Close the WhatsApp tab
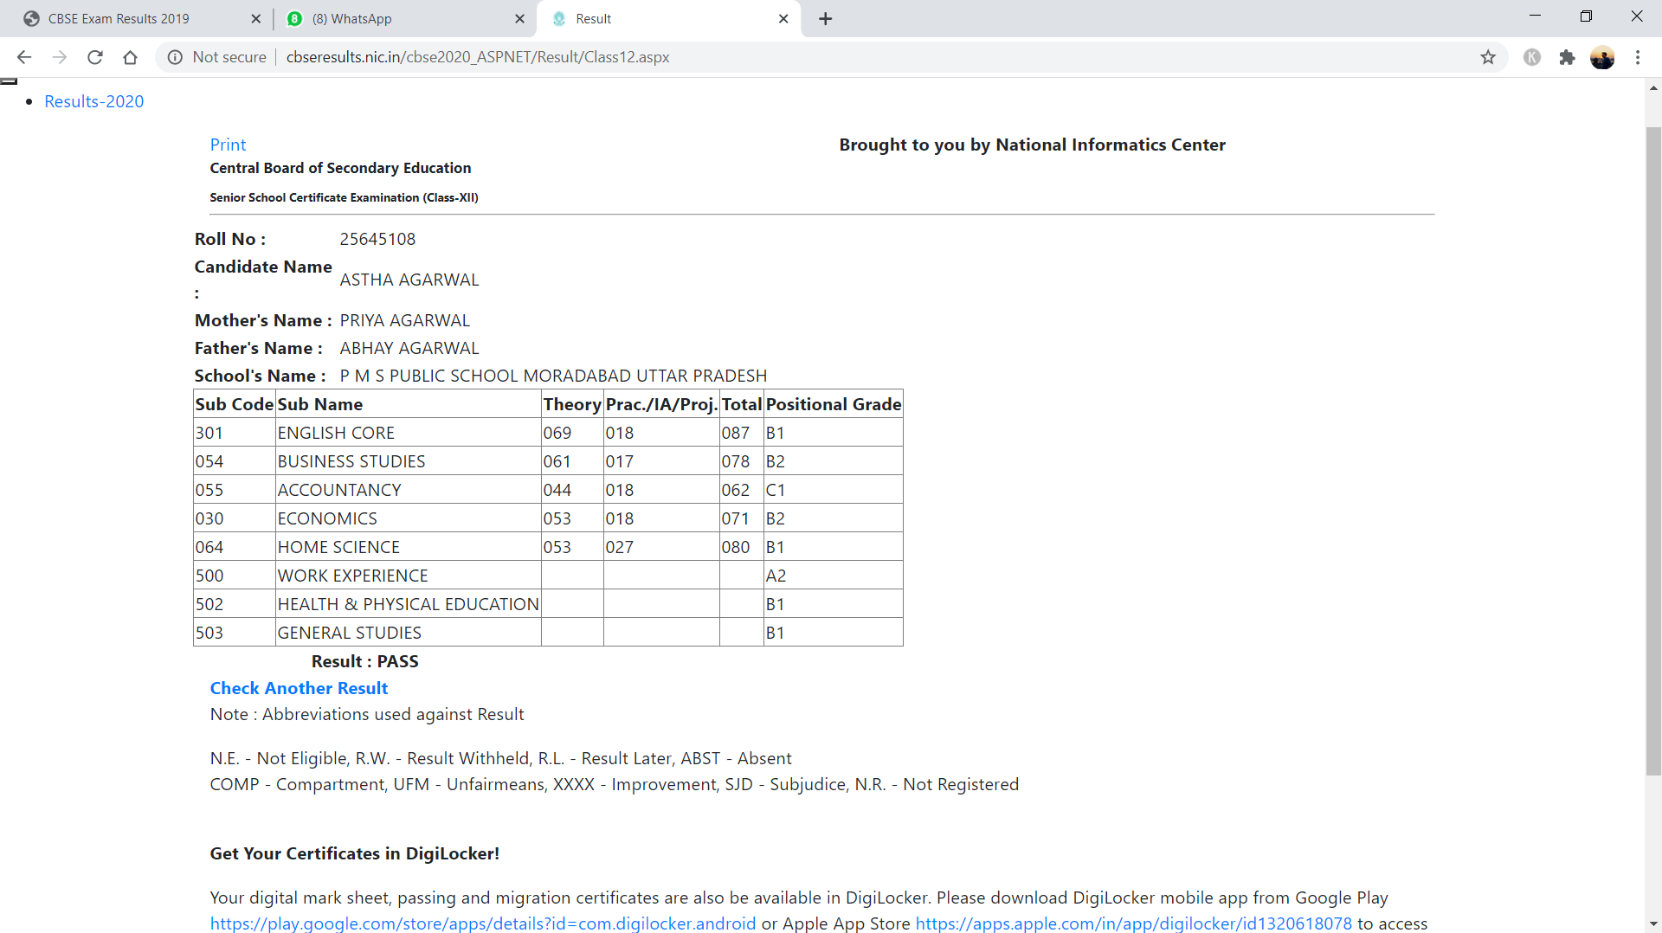The image size is (1662, 933). pos(519,19)
